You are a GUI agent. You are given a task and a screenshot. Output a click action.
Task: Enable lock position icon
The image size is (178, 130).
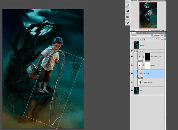click(142, 39)
